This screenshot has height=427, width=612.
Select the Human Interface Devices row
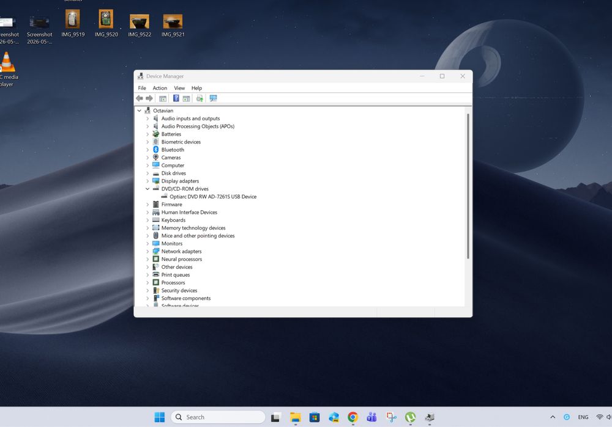tap(189, 213)
